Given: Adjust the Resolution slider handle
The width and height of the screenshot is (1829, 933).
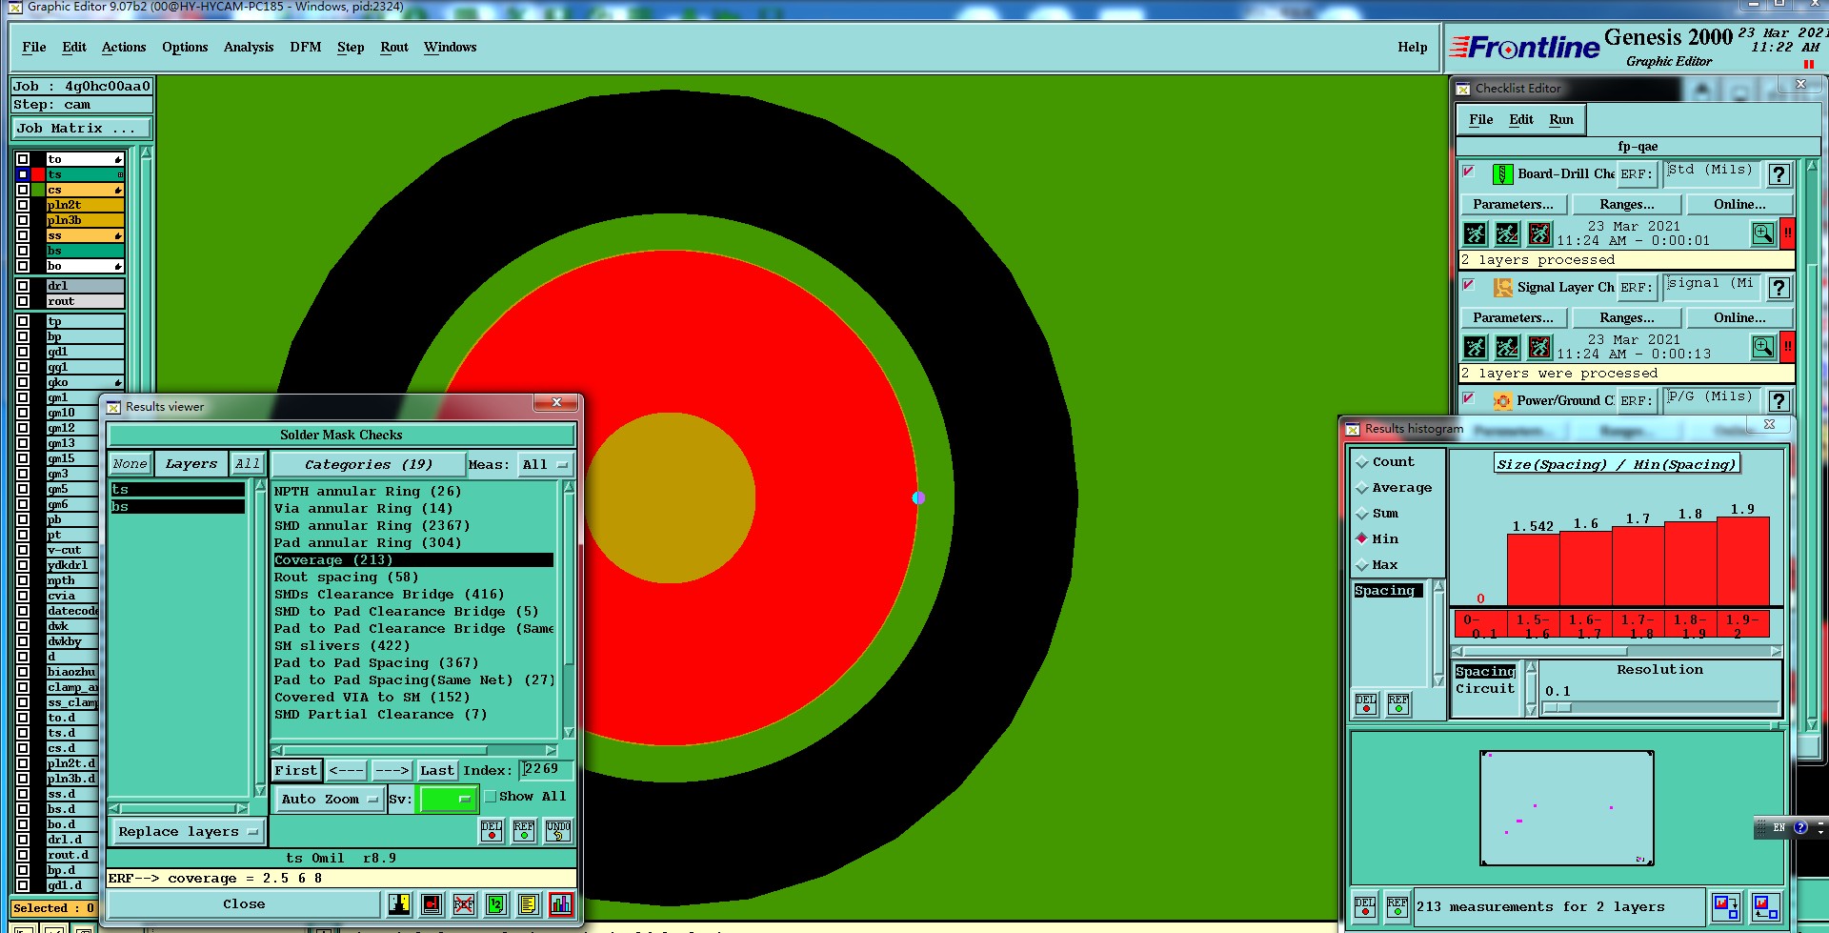Looking at the screenshot, I should pos(1558,708).
